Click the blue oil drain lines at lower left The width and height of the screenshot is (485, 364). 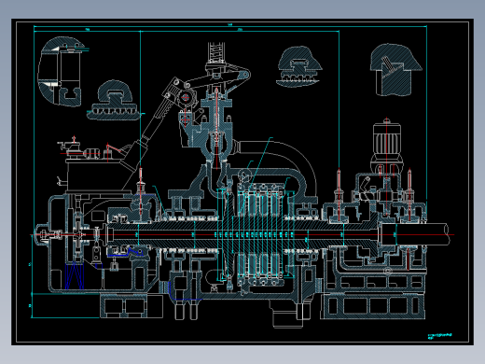click(x=75, y=275)
